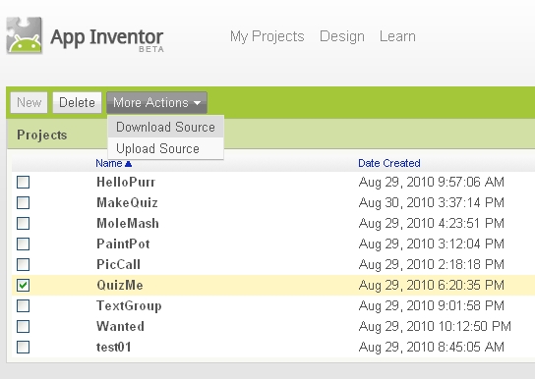
Task: Check the HelloPurr project checkbox
Action: click(x=24, y=182)
